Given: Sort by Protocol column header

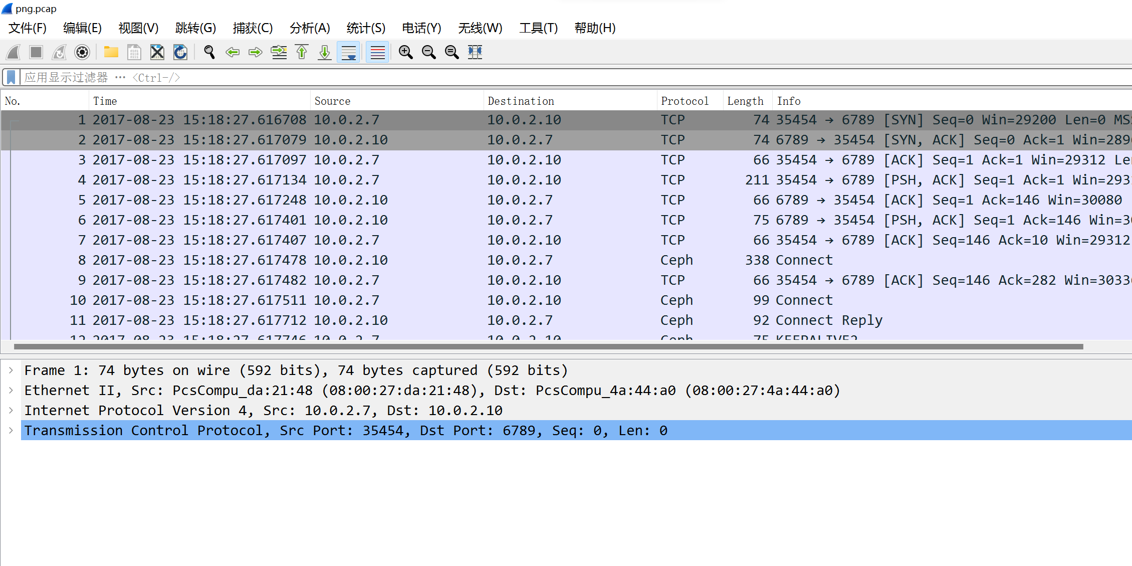Looking at the screenshot, I should point(685,101).
